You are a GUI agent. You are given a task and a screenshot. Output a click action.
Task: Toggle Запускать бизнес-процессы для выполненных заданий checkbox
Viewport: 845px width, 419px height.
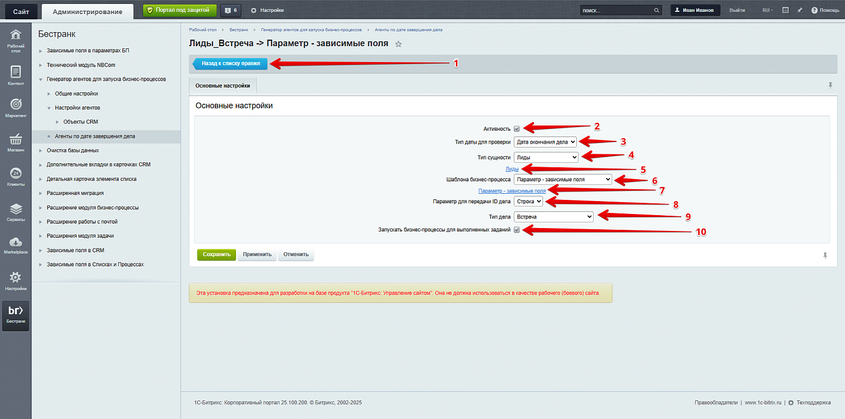click(517, 230)
